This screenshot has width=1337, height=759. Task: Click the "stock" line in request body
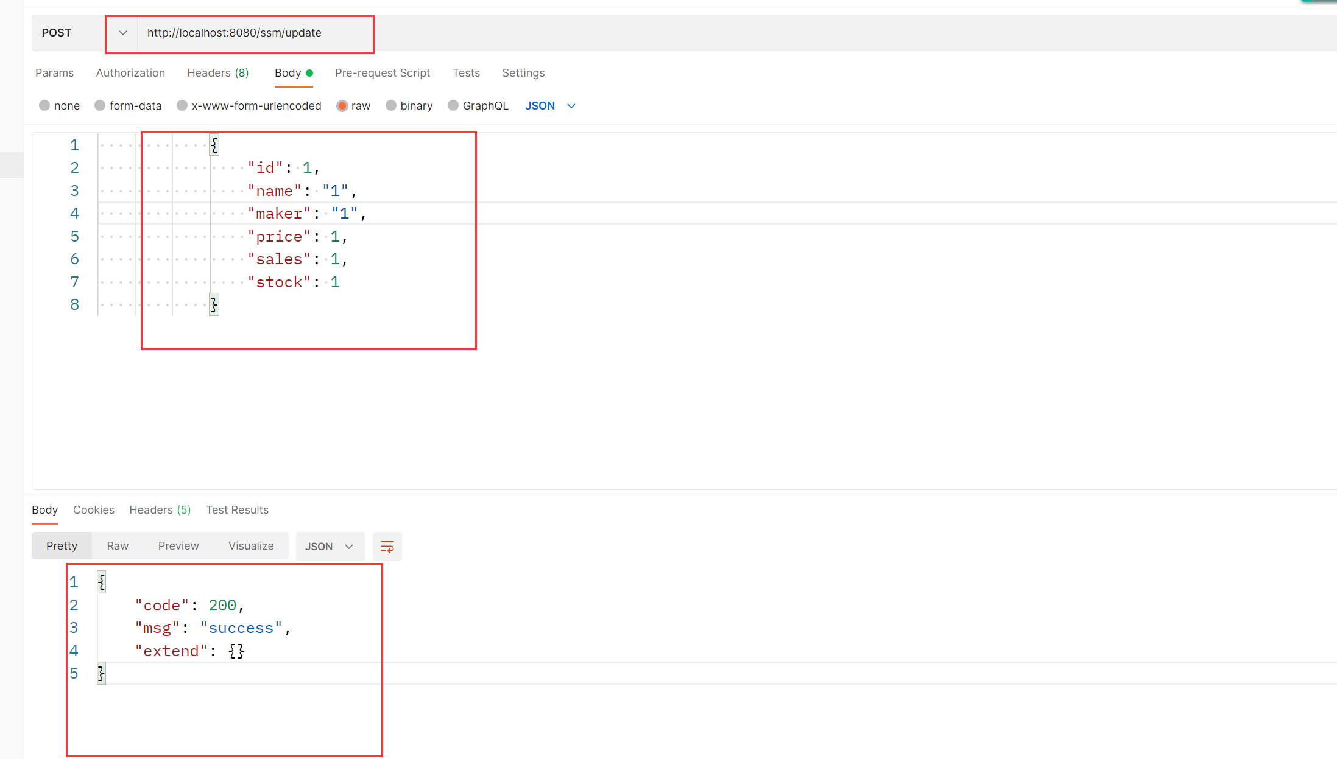click(294, 282)
